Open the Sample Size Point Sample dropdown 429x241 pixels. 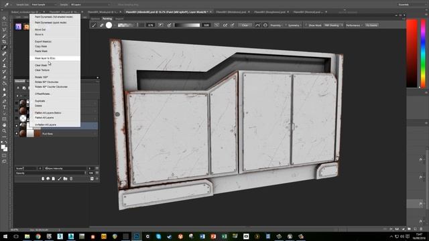click(x=44, y=5)
